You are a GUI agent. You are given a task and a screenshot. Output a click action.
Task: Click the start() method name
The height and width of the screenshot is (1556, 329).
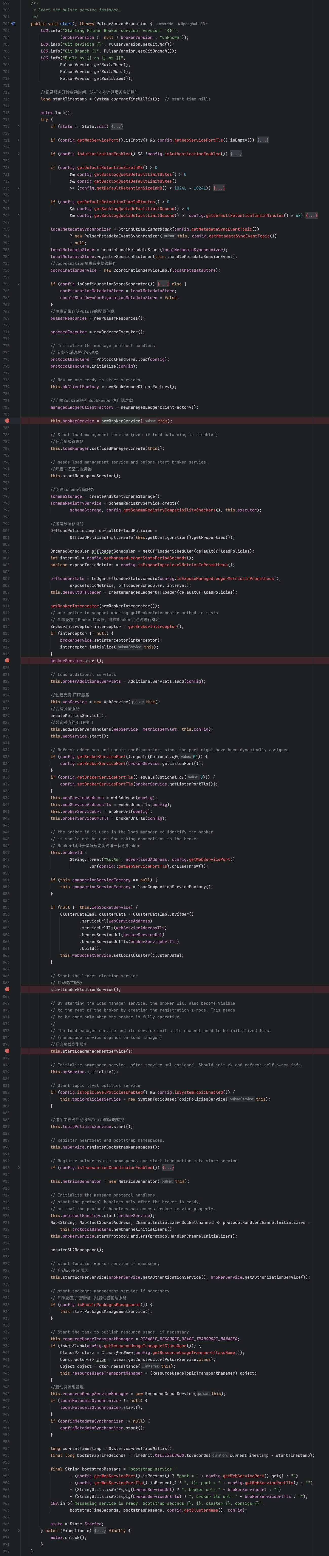(66, 24)
